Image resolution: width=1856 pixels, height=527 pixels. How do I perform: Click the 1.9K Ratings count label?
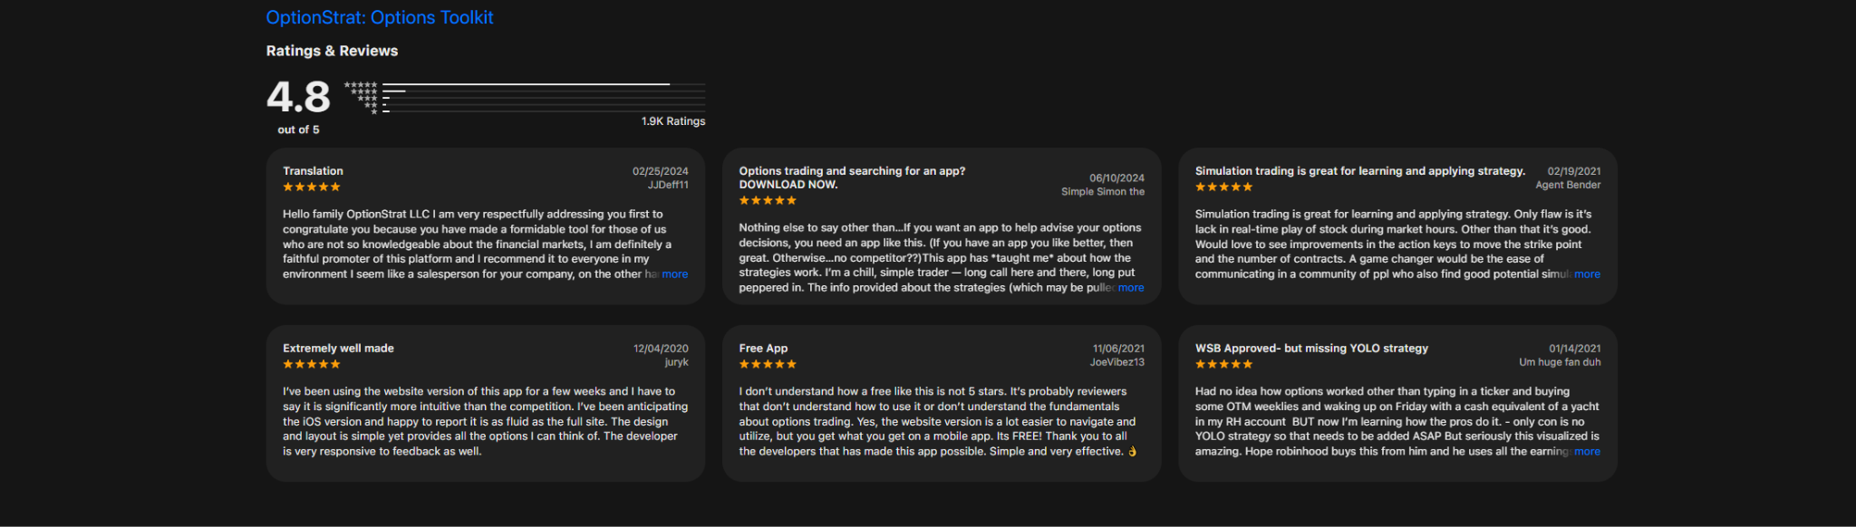(673, 121)
